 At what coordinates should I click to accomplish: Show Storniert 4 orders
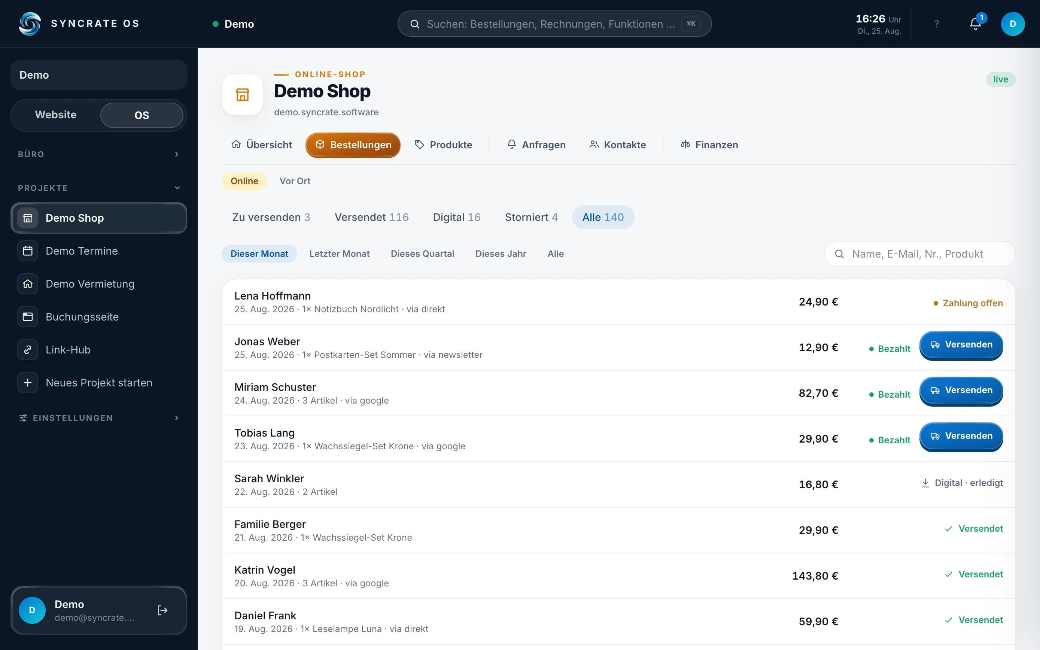531,217
